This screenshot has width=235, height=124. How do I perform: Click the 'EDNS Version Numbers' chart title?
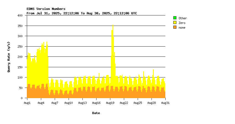coord(46,9)
